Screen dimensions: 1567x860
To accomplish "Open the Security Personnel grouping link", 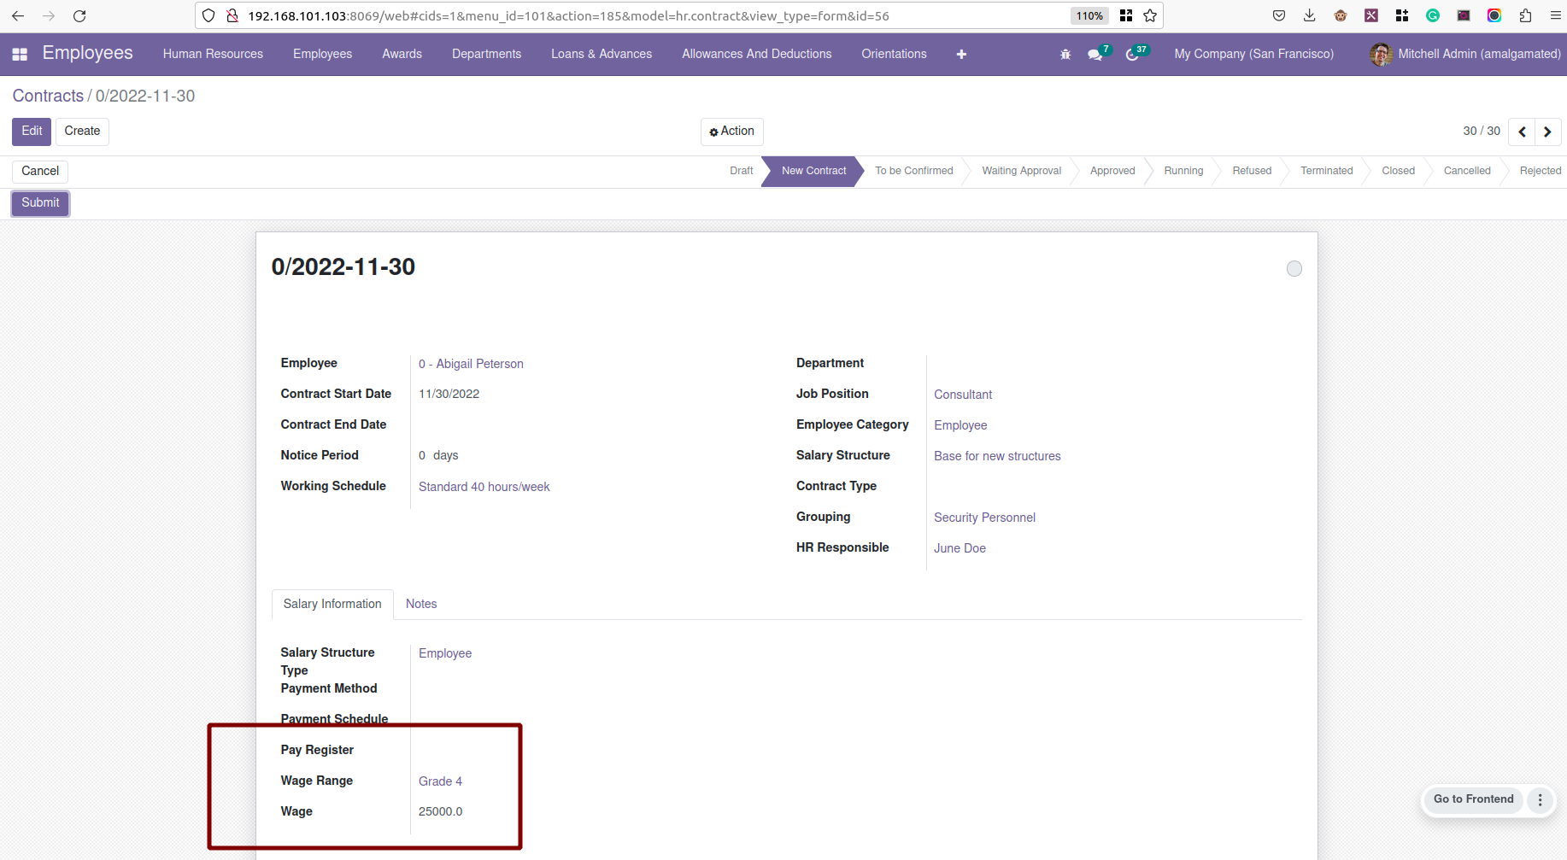I will click(x=984, y=518).
